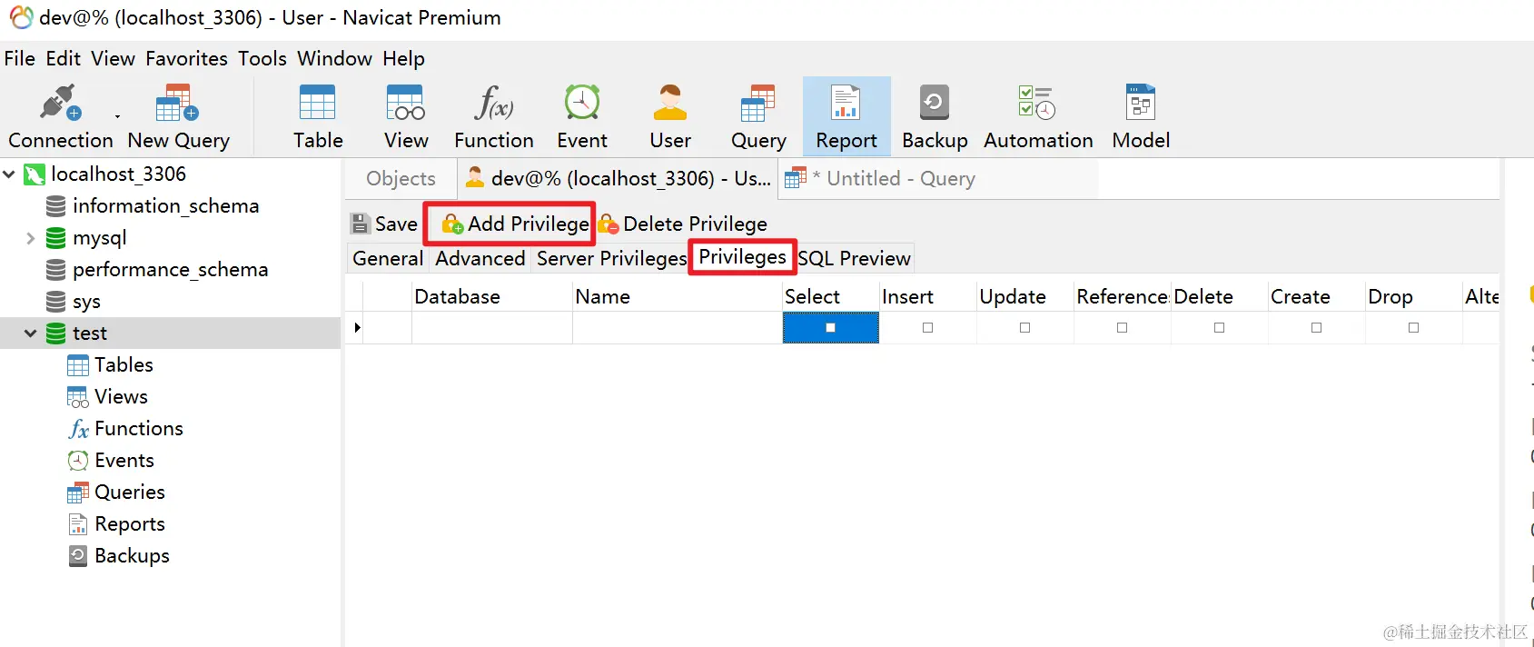This screenshot has width=1534, height=647.
Task: Click the row indicator arrow in grid
Action: click(357, 327)
